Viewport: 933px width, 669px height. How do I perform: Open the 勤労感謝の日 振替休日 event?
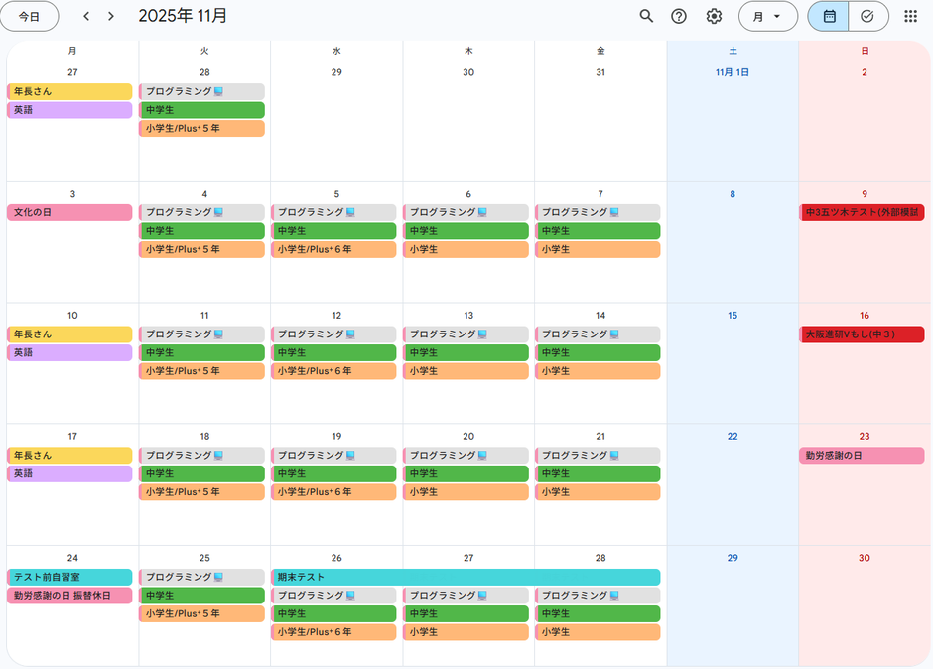[69, 596]
